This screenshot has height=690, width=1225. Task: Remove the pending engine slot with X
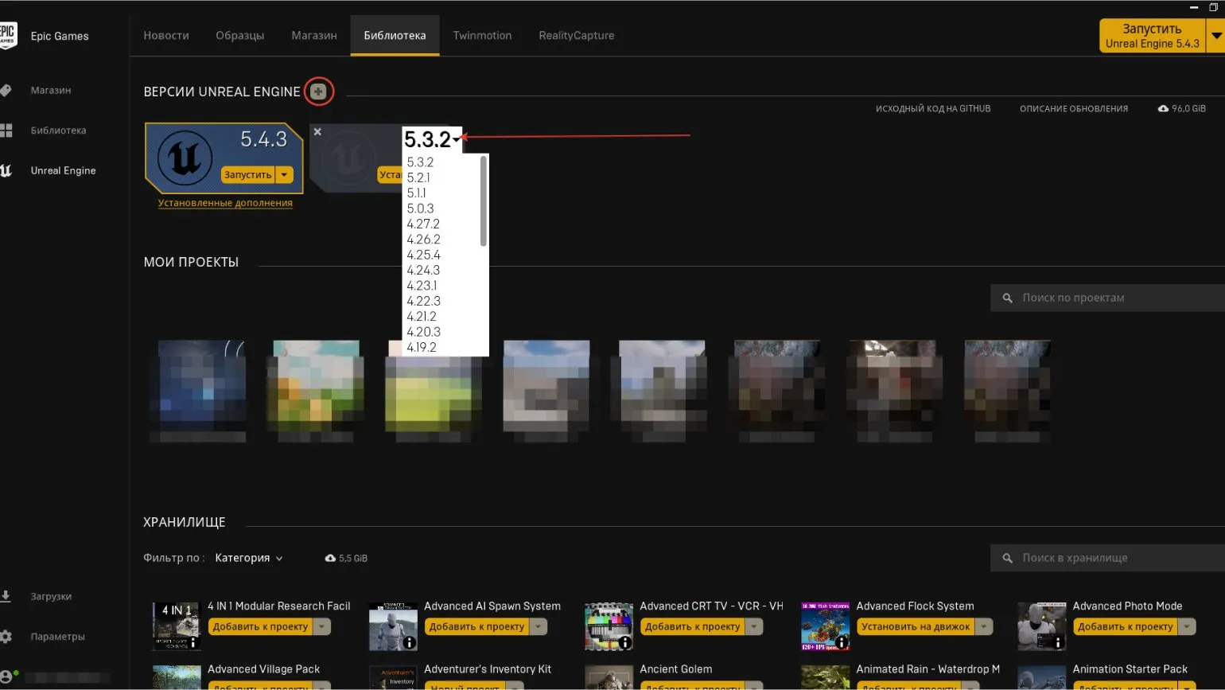[x=317, y=132]
